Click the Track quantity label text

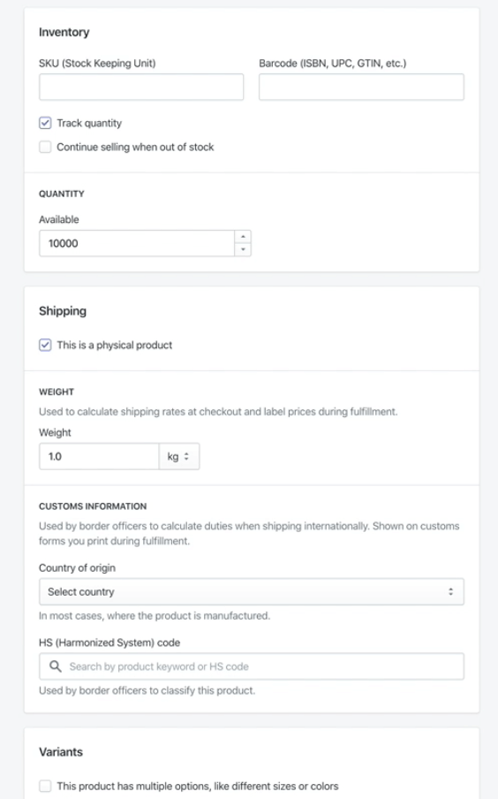[x=89, y=123]
